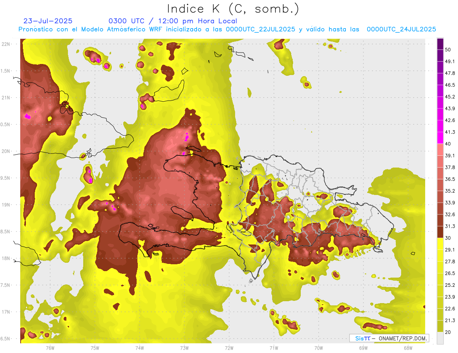The height and width of the screenshot is (353, 458).
Task: Click the "69W" longitude axis label
Action: coord(363,348)
